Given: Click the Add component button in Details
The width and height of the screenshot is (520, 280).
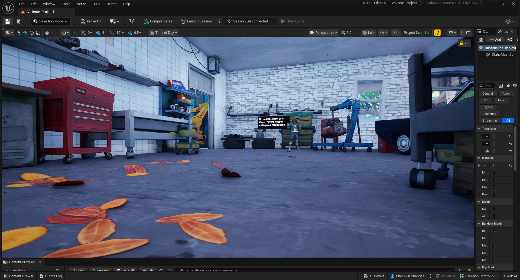Looking at the screenshot, I should (x=496, y=40).
